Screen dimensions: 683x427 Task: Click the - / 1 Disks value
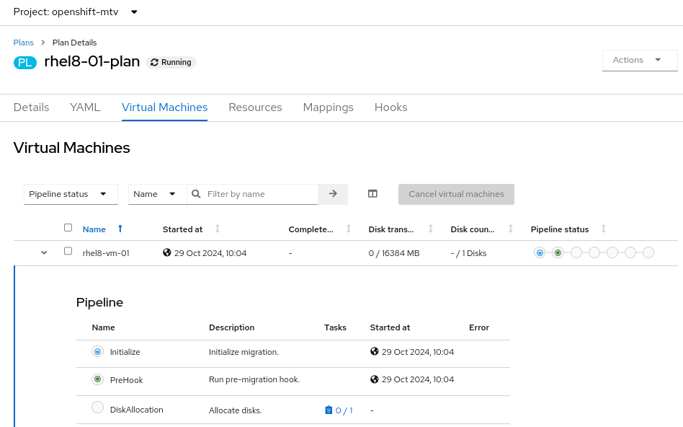[x=468, y=253]
